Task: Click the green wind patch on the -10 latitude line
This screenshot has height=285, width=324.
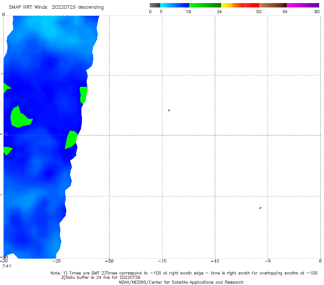Action: click(x=71, y=139)
